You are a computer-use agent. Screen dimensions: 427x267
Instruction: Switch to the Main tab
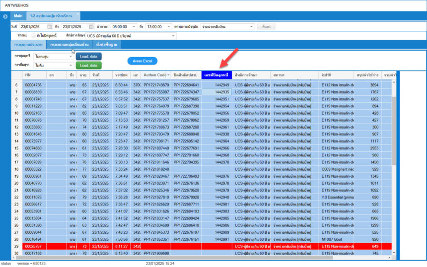[x=18, y=15]
